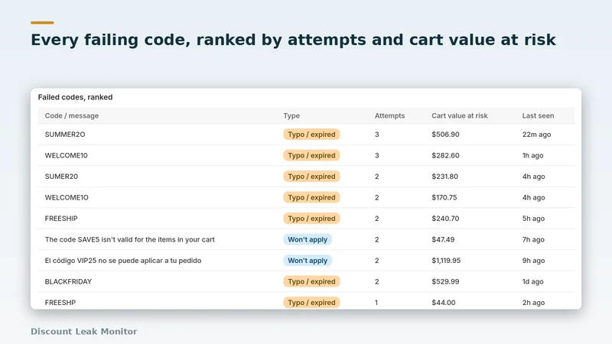Click the Typo / expired badge for WELCOME10
612x344 pixels.
point(311,156)
